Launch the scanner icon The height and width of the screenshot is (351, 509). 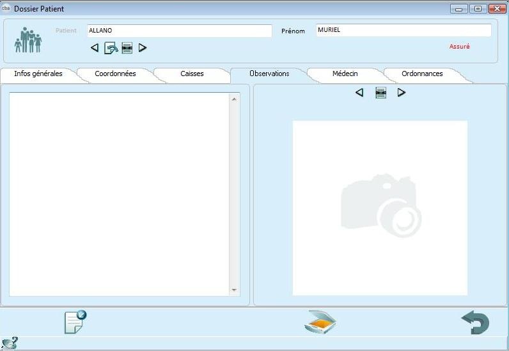(x=320, y=322)
